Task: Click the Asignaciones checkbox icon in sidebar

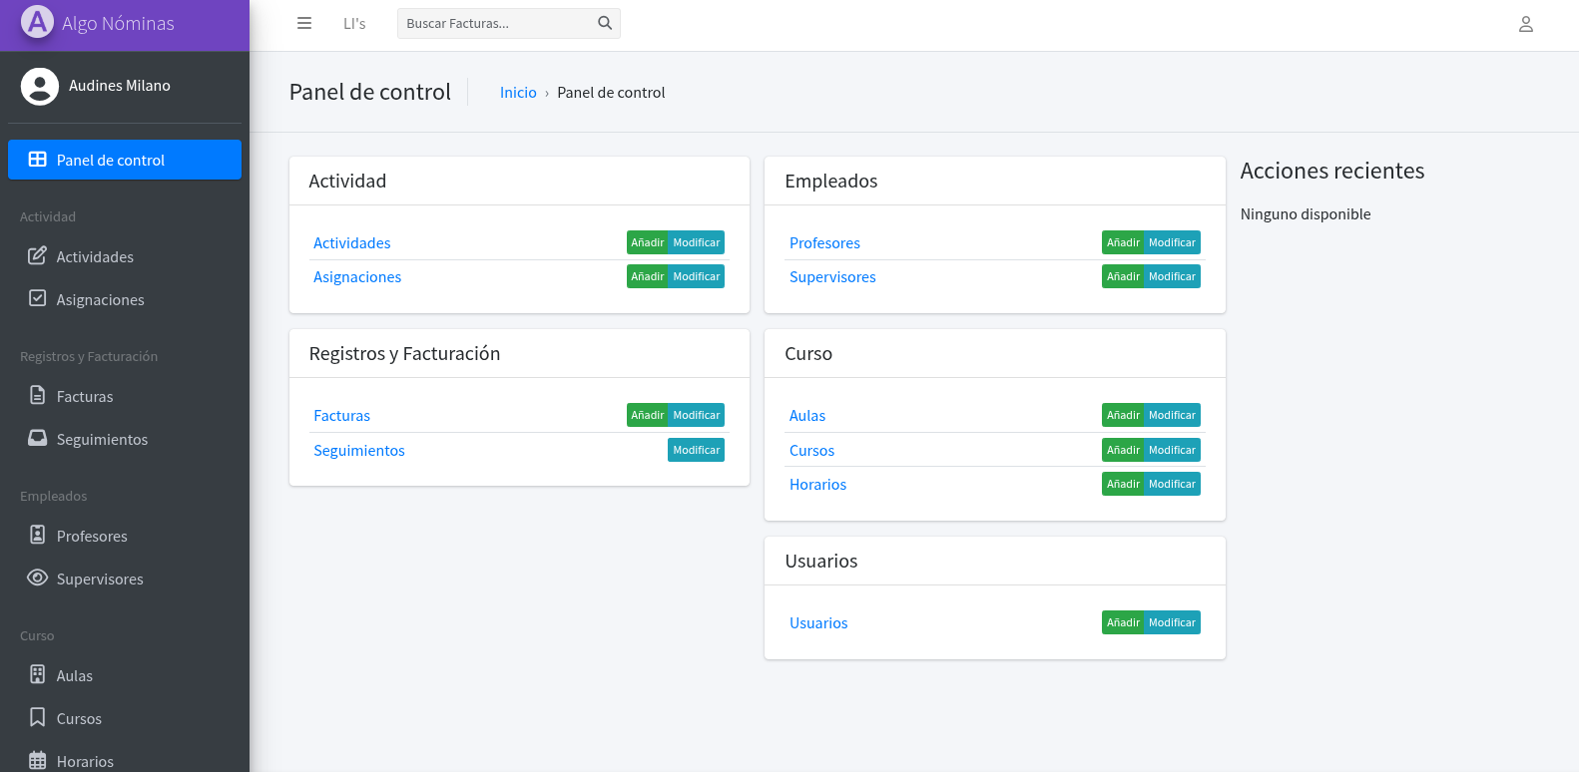Action: pyautogui.click(x=37, y=298)
